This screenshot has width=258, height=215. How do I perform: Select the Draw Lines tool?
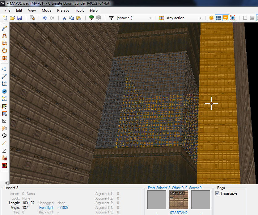tap(4, 28)
